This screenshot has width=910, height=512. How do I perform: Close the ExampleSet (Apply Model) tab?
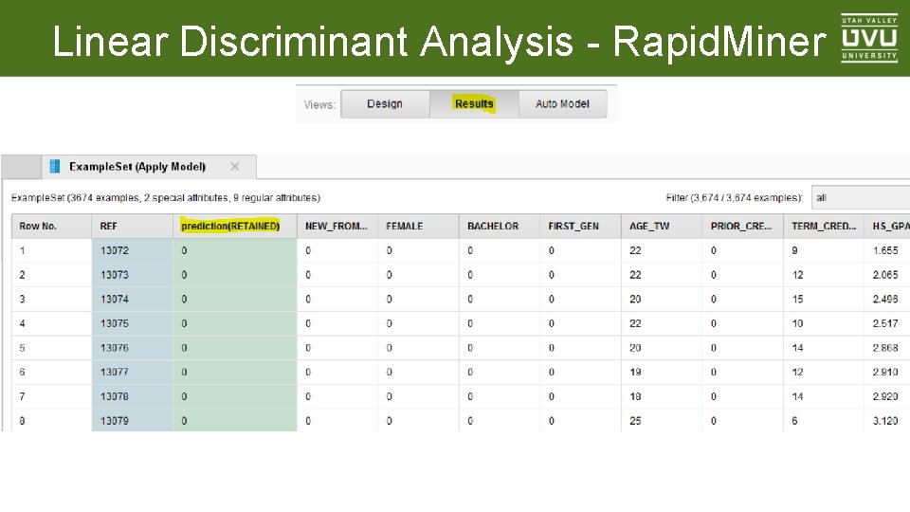tap(234, 167)
